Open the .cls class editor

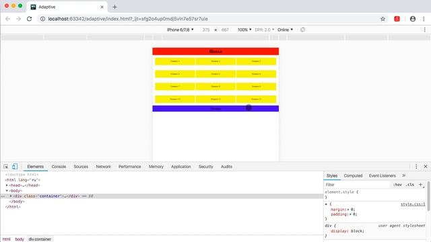(410, 185)
